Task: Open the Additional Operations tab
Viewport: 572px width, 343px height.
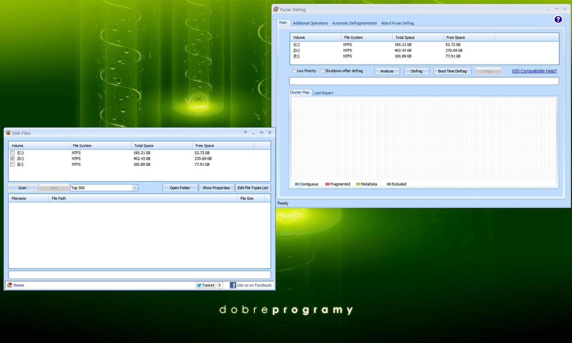Action: (311, 23)
